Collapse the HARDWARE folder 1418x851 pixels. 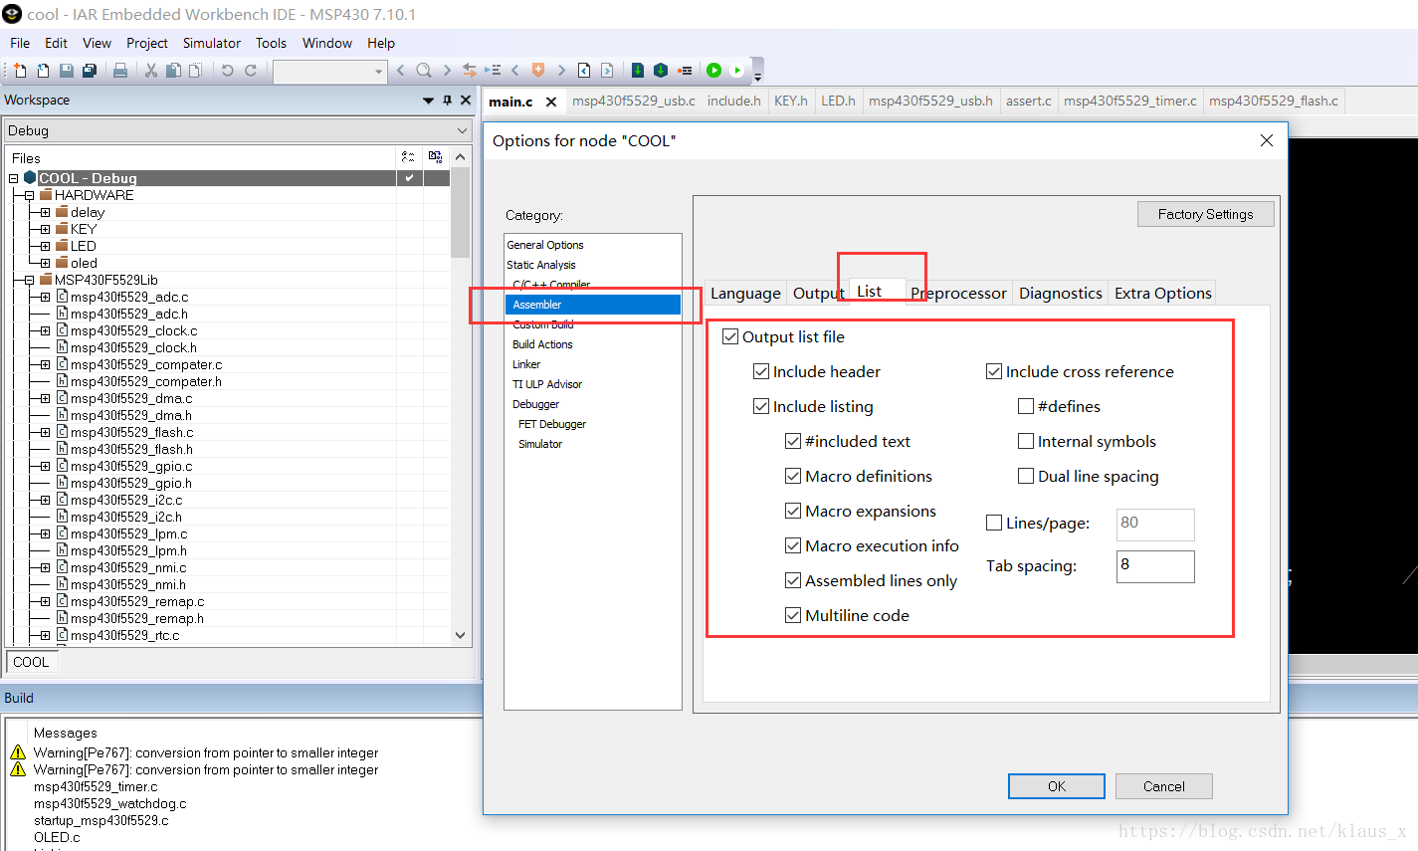click(30, 195)
